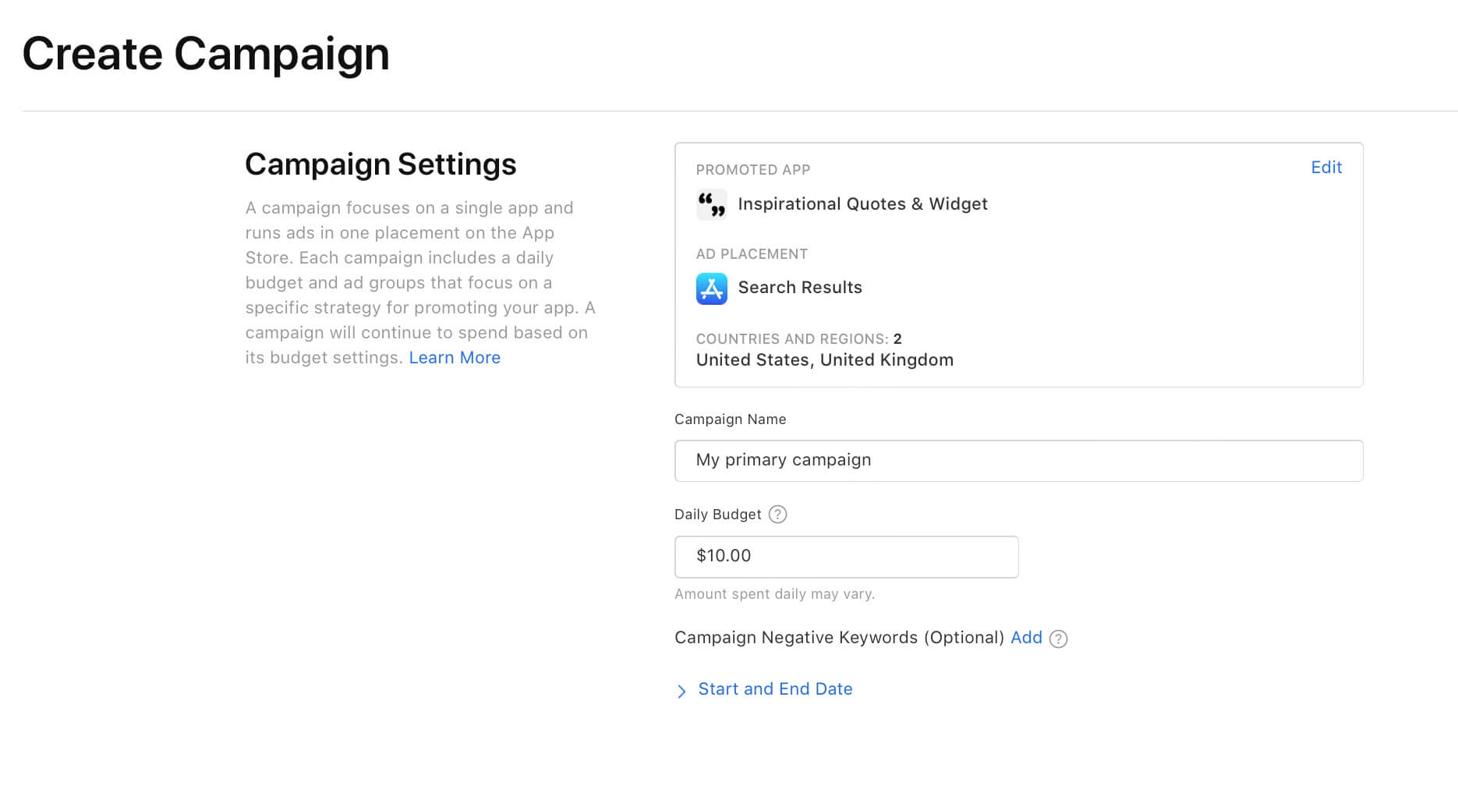The image size is (1458, 789).
Task: Click the United States, United Kingdom regions text
Action: point(824,359)
